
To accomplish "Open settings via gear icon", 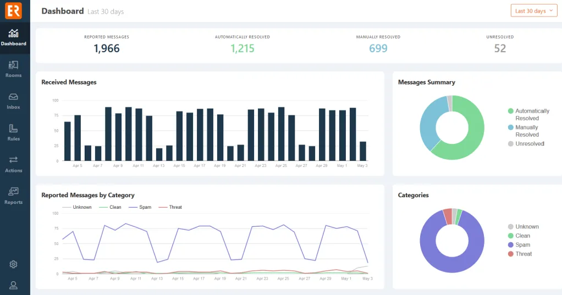I will click(14, 264).
